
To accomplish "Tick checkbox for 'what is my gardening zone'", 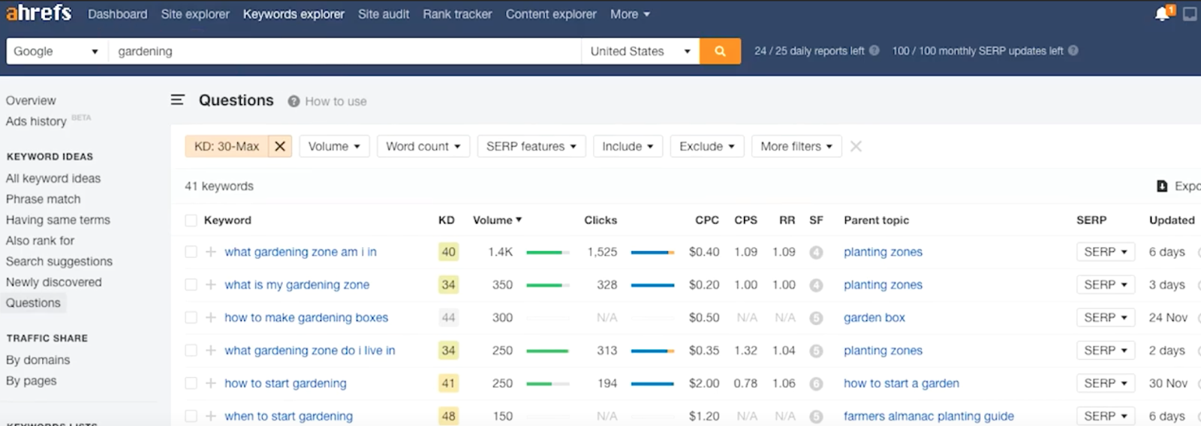I will [191, 285].
